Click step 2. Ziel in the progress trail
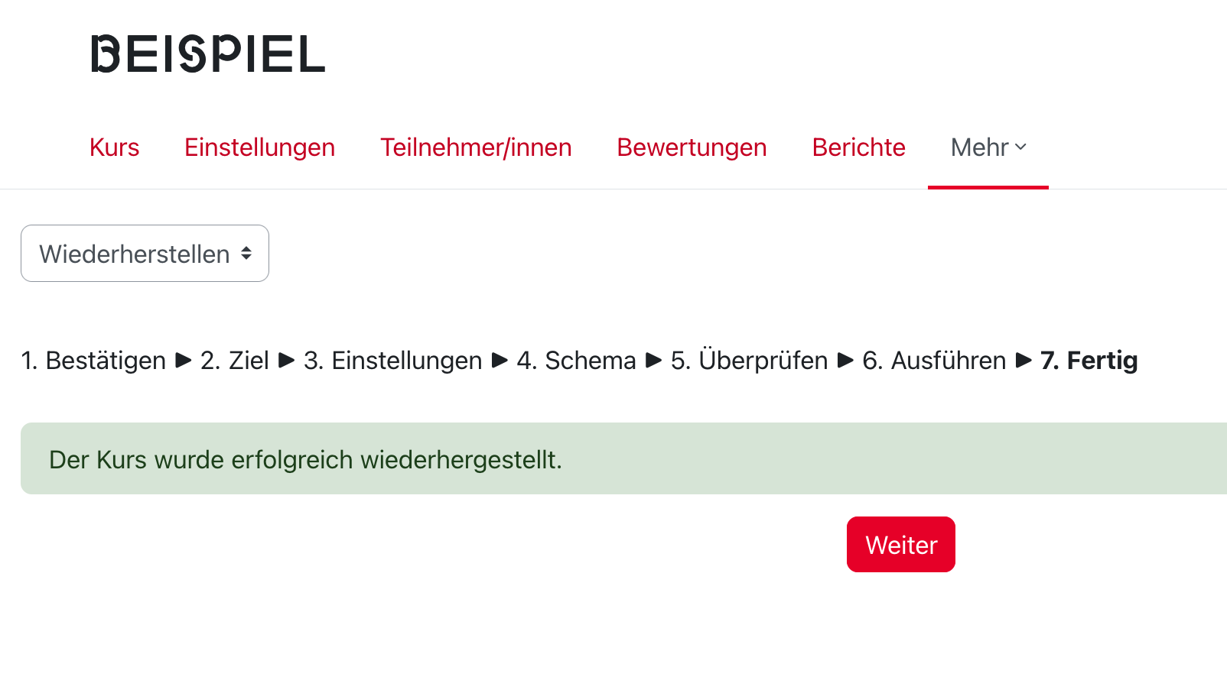 pyautogui.click(x=234, y=361)
